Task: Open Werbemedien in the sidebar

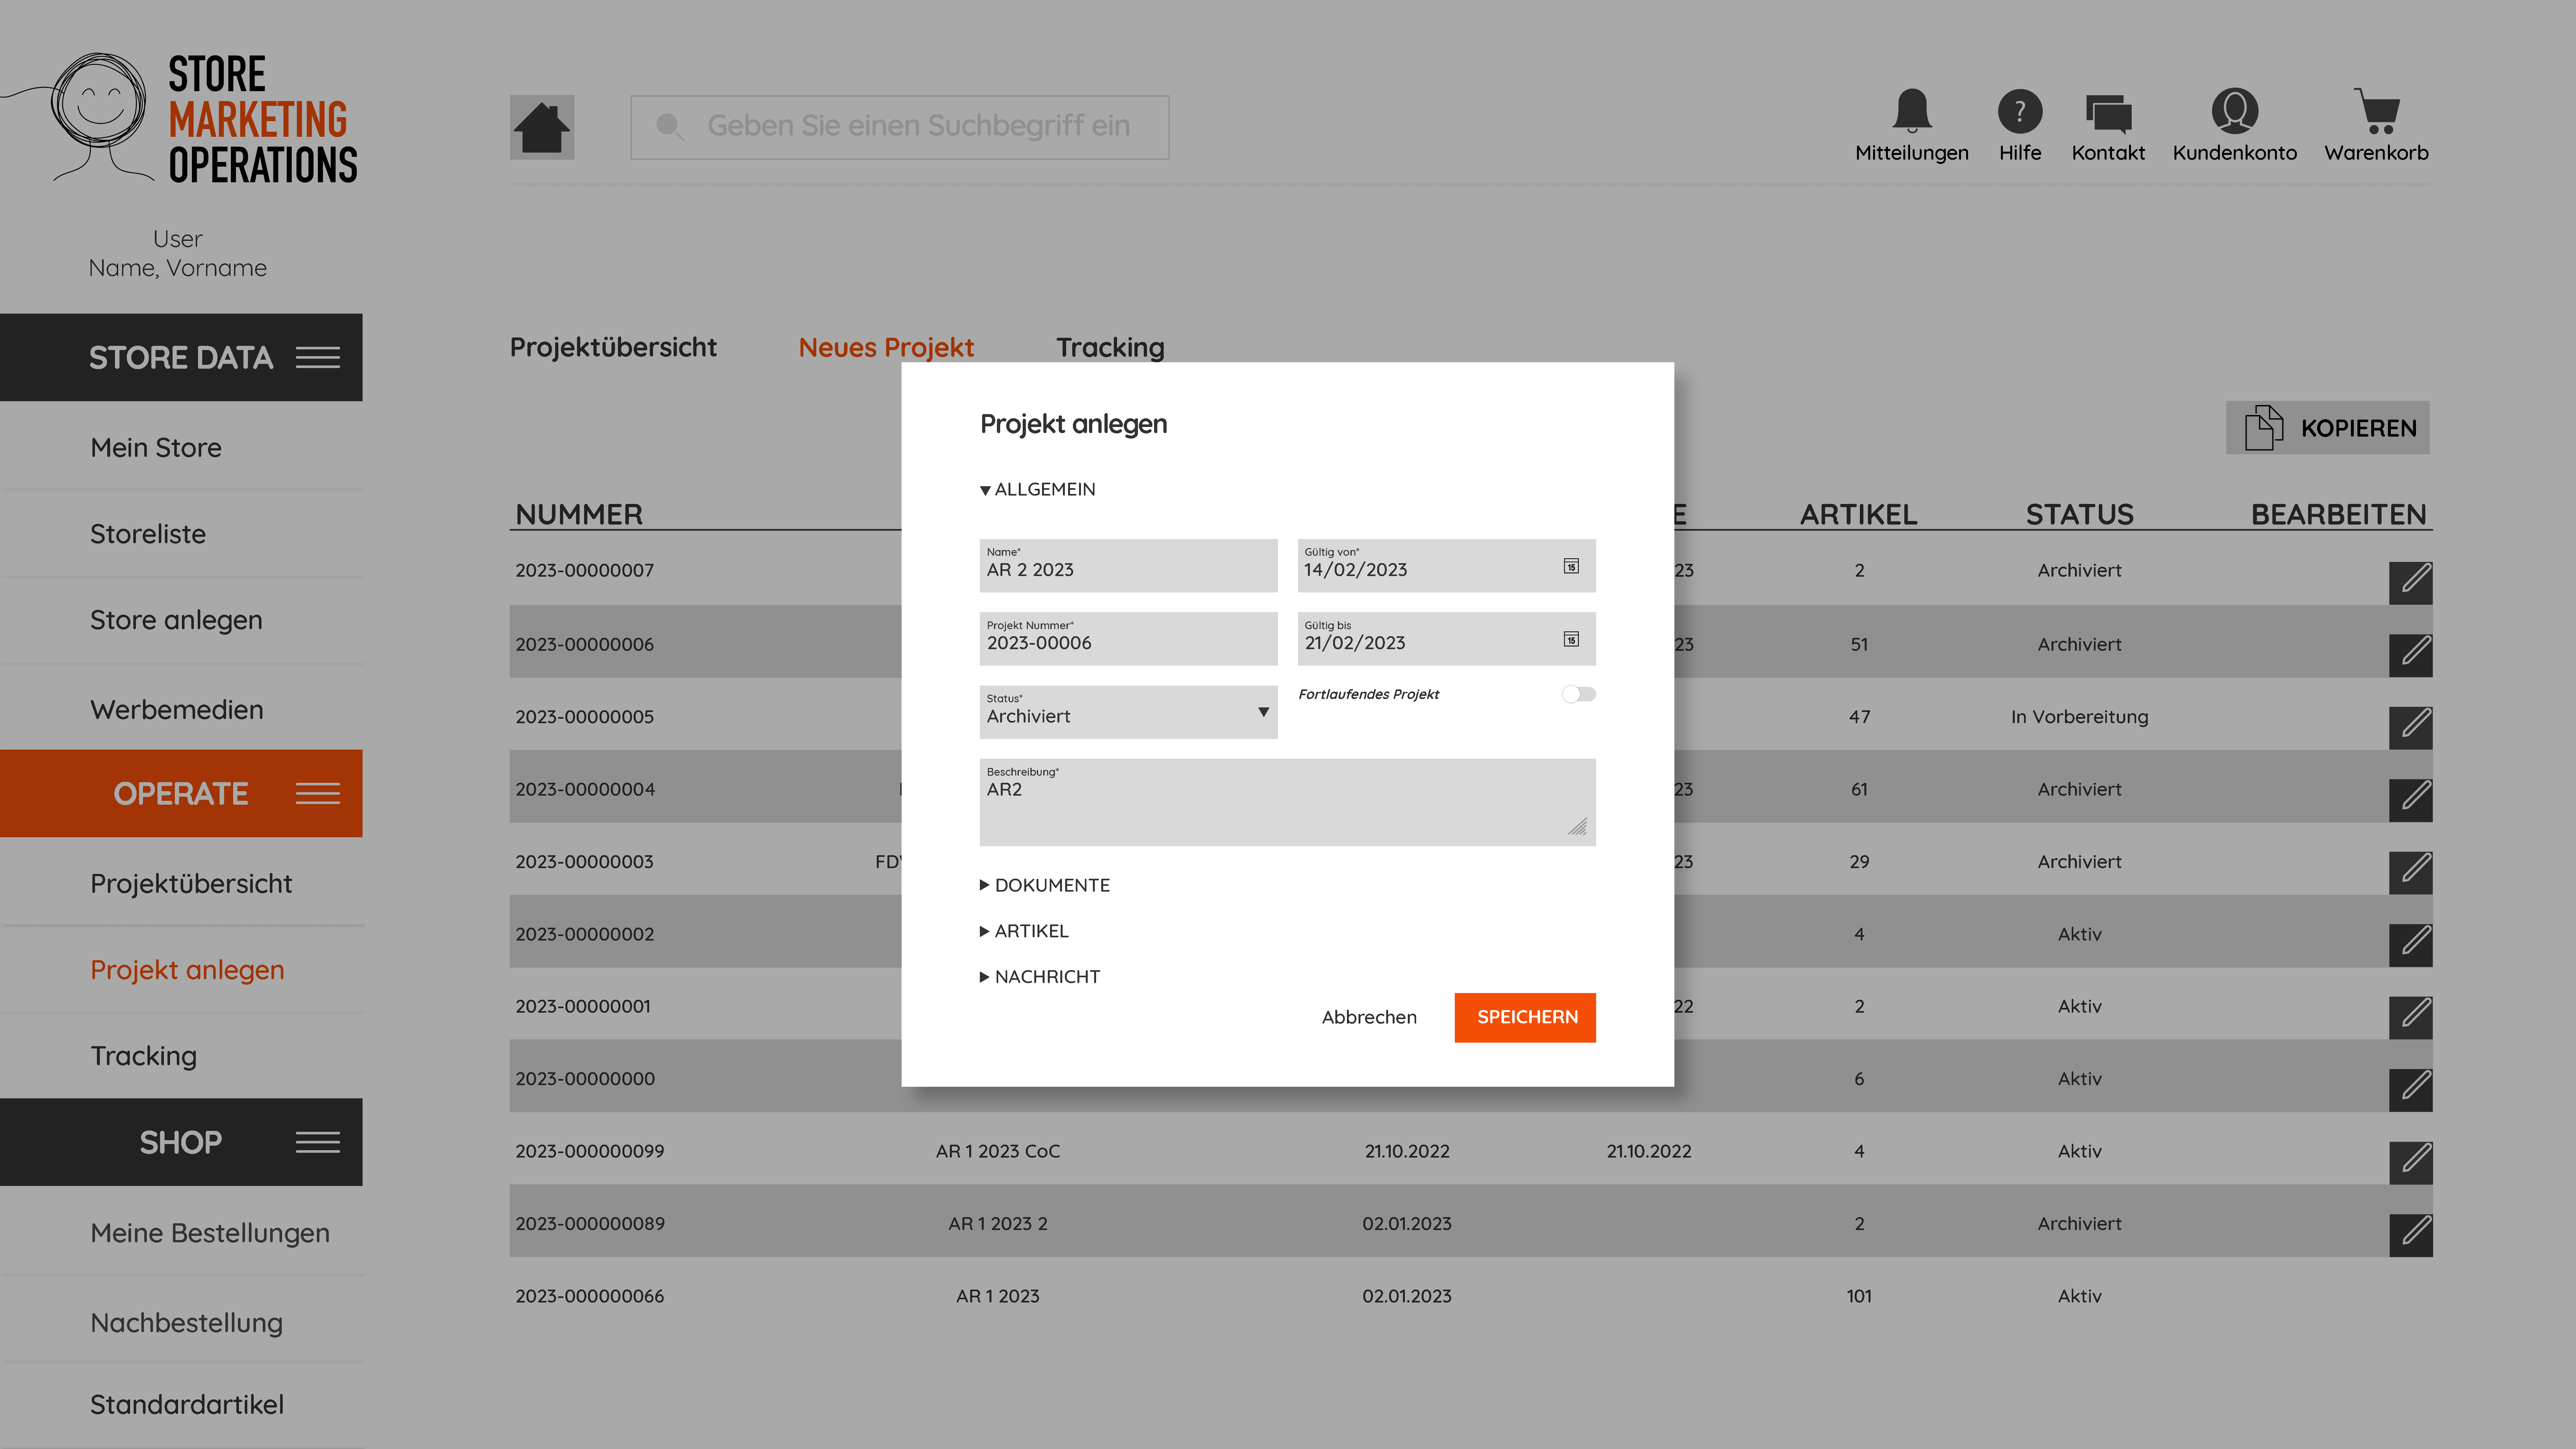Action: pyautogui.click(x=177, y=710)
